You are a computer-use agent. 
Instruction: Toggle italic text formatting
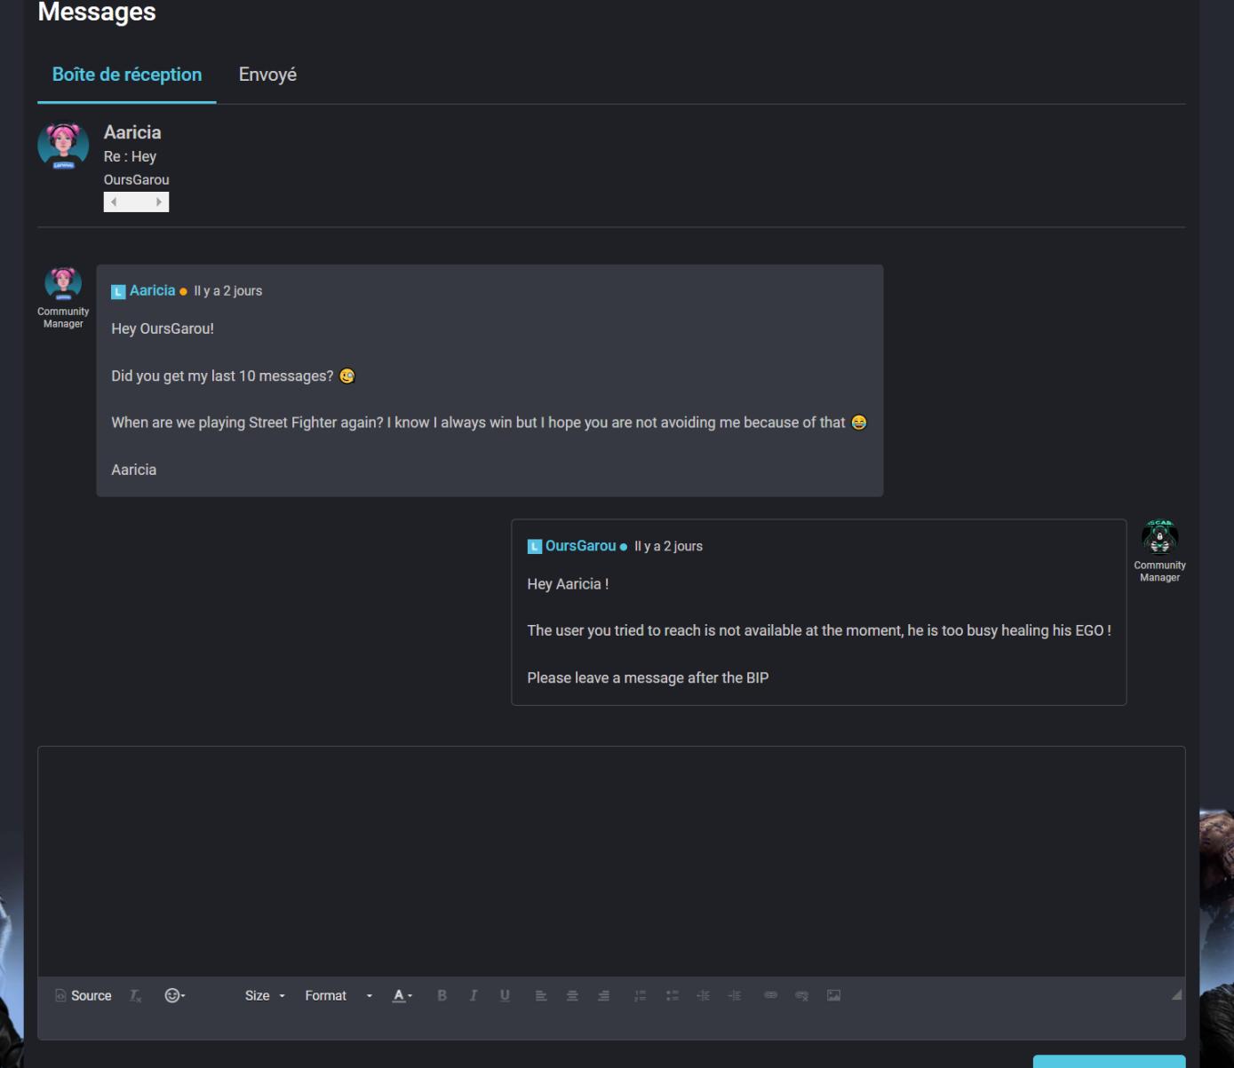(x=474, y=995)
